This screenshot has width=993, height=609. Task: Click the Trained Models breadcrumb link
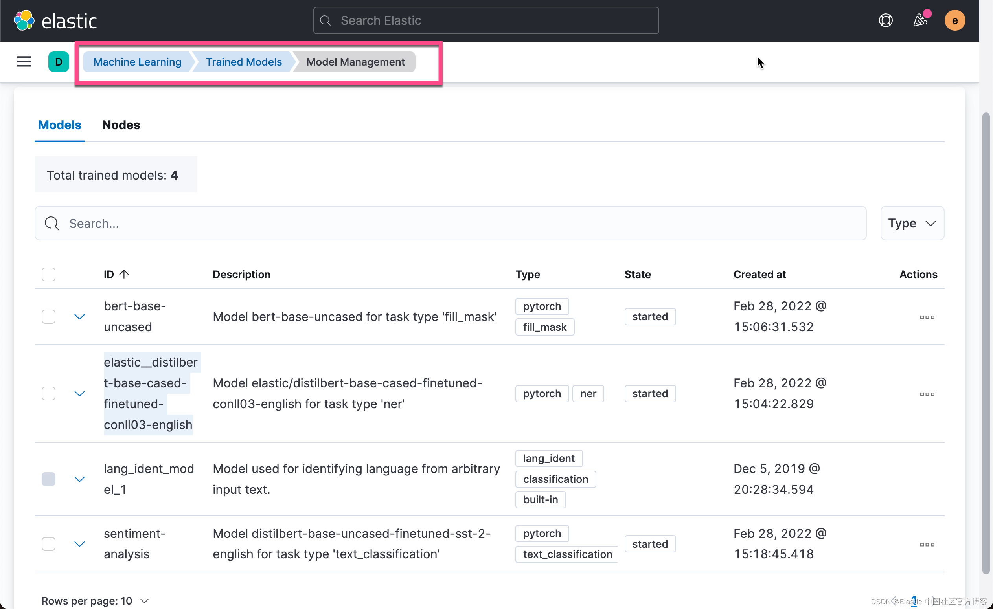pos(243,62)
